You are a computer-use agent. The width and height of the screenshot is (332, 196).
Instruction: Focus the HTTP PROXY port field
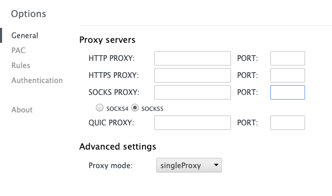pyautogui.click(x=287, y=58)
